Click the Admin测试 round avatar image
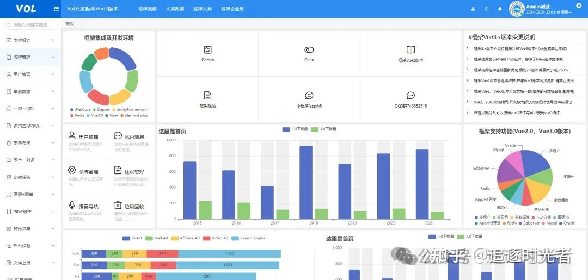The image size is (588, 280). click(516, 9)
